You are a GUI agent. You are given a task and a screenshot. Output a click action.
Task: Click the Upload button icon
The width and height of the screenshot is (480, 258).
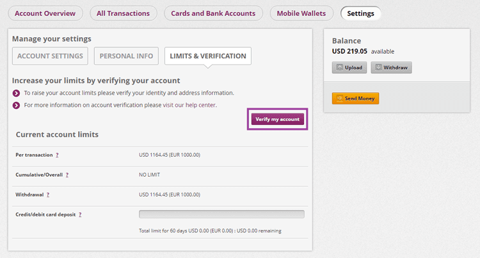(x=339, y=67)
